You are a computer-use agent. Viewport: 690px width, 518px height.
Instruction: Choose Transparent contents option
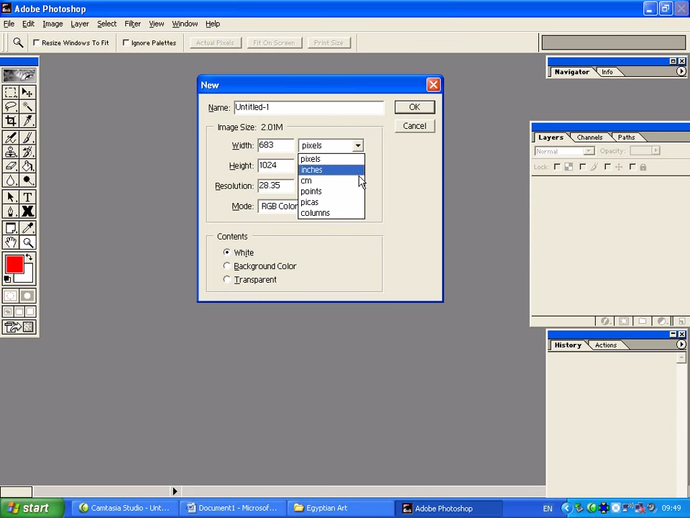pos(226,280)
